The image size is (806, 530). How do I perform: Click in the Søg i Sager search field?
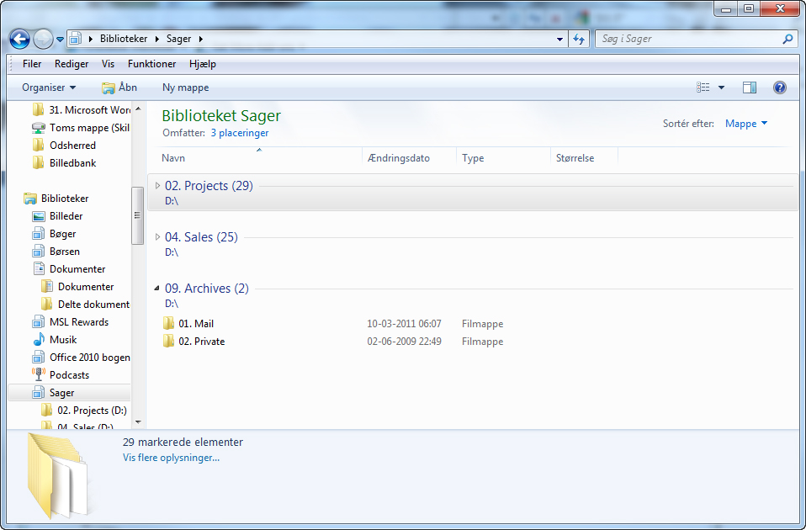click(689, 39)
